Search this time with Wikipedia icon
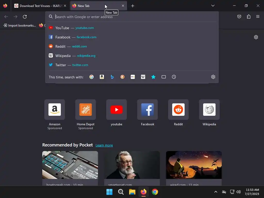Screen dimensions: 264x198 click(x=143, y=77)
